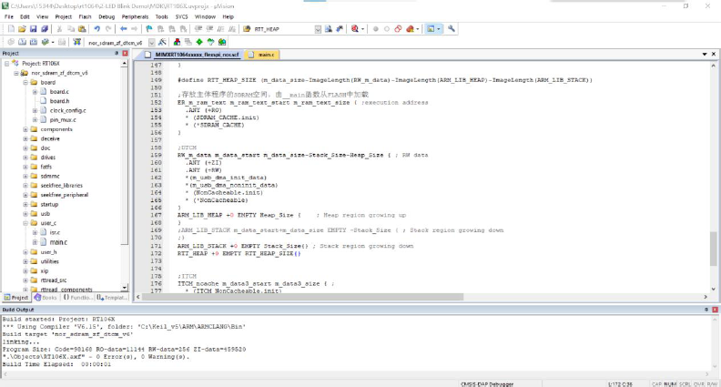
Task: Open the window layout dropdown arrow
Action: point(439,29)
